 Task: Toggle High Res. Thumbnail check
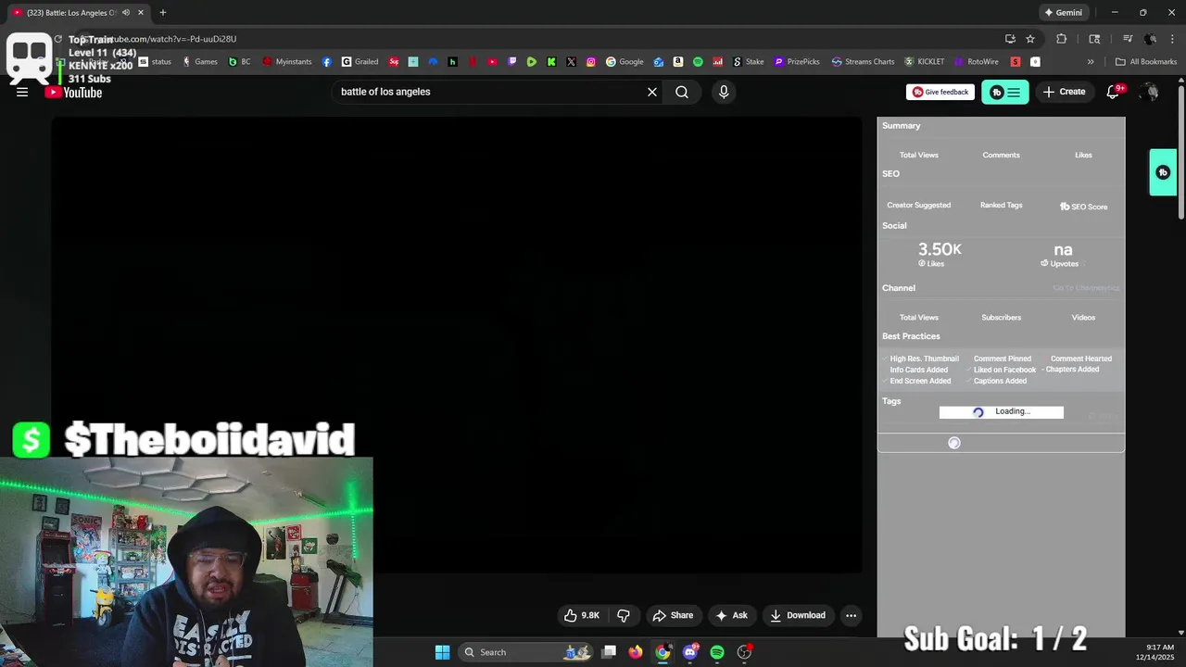click(921, 359)
